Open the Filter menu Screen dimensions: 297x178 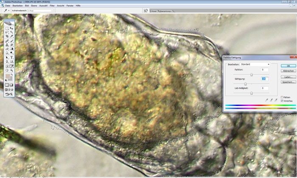(x=52, y=6)
